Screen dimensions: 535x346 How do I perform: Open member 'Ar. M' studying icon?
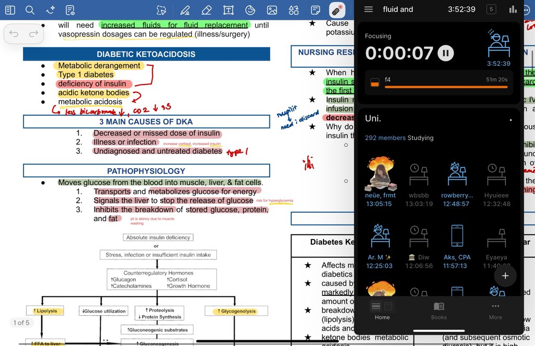click(x=380, y=235)
